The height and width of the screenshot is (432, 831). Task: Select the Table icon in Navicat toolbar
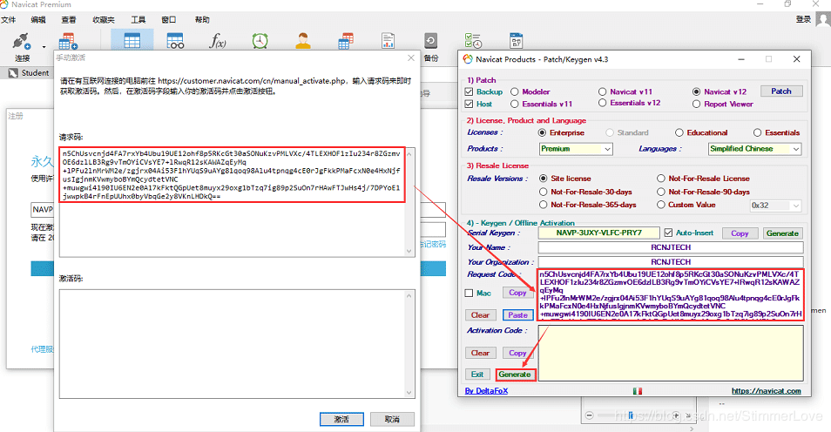[132, 41]
